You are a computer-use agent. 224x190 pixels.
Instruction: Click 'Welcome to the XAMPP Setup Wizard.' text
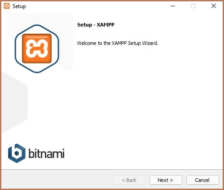118,43
